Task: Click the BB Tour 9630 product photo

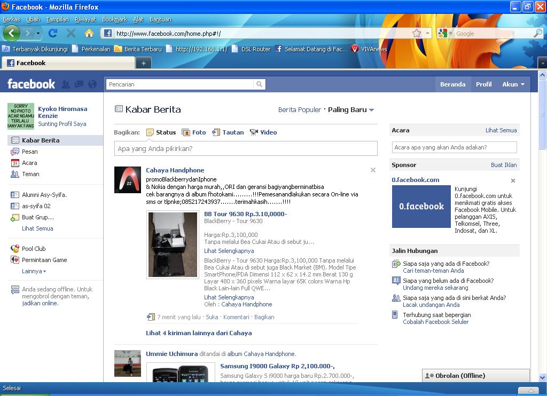Action: [173, 245]
